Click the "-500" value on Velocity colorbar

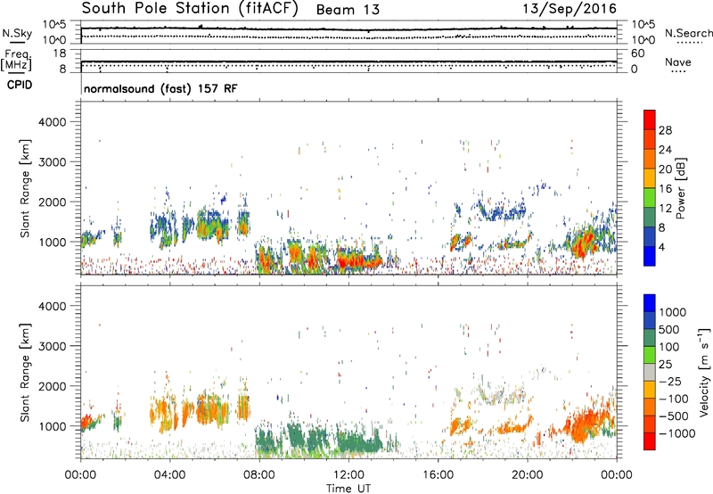click(x=674, y=416)
